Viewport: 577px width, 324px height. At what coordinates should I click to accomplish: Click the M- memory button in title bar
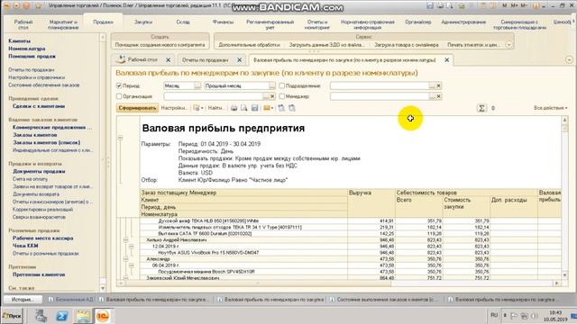[x=524, y=6]
